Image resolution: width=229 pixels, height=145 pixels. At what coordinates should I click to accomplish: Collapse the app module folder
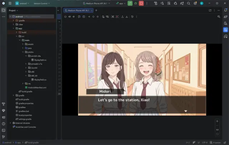point(13,28)
